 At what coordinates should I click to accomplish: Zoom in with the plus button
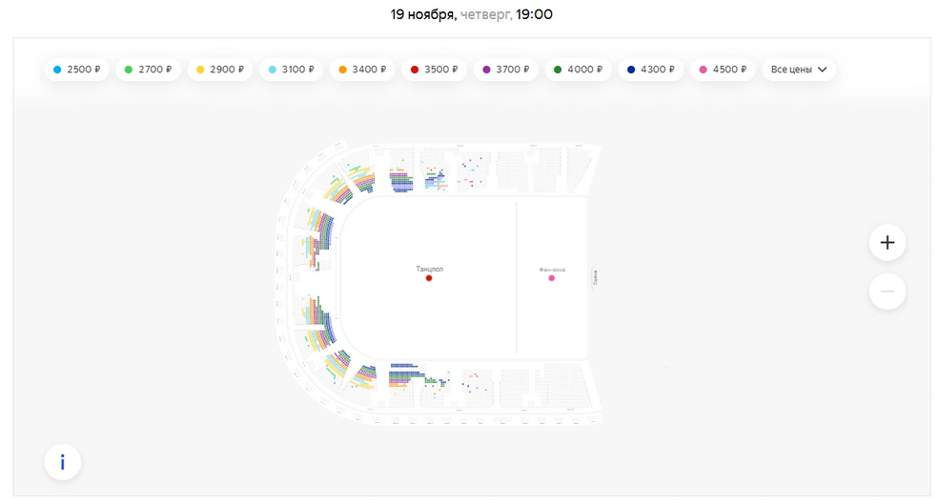coord(887,243)
